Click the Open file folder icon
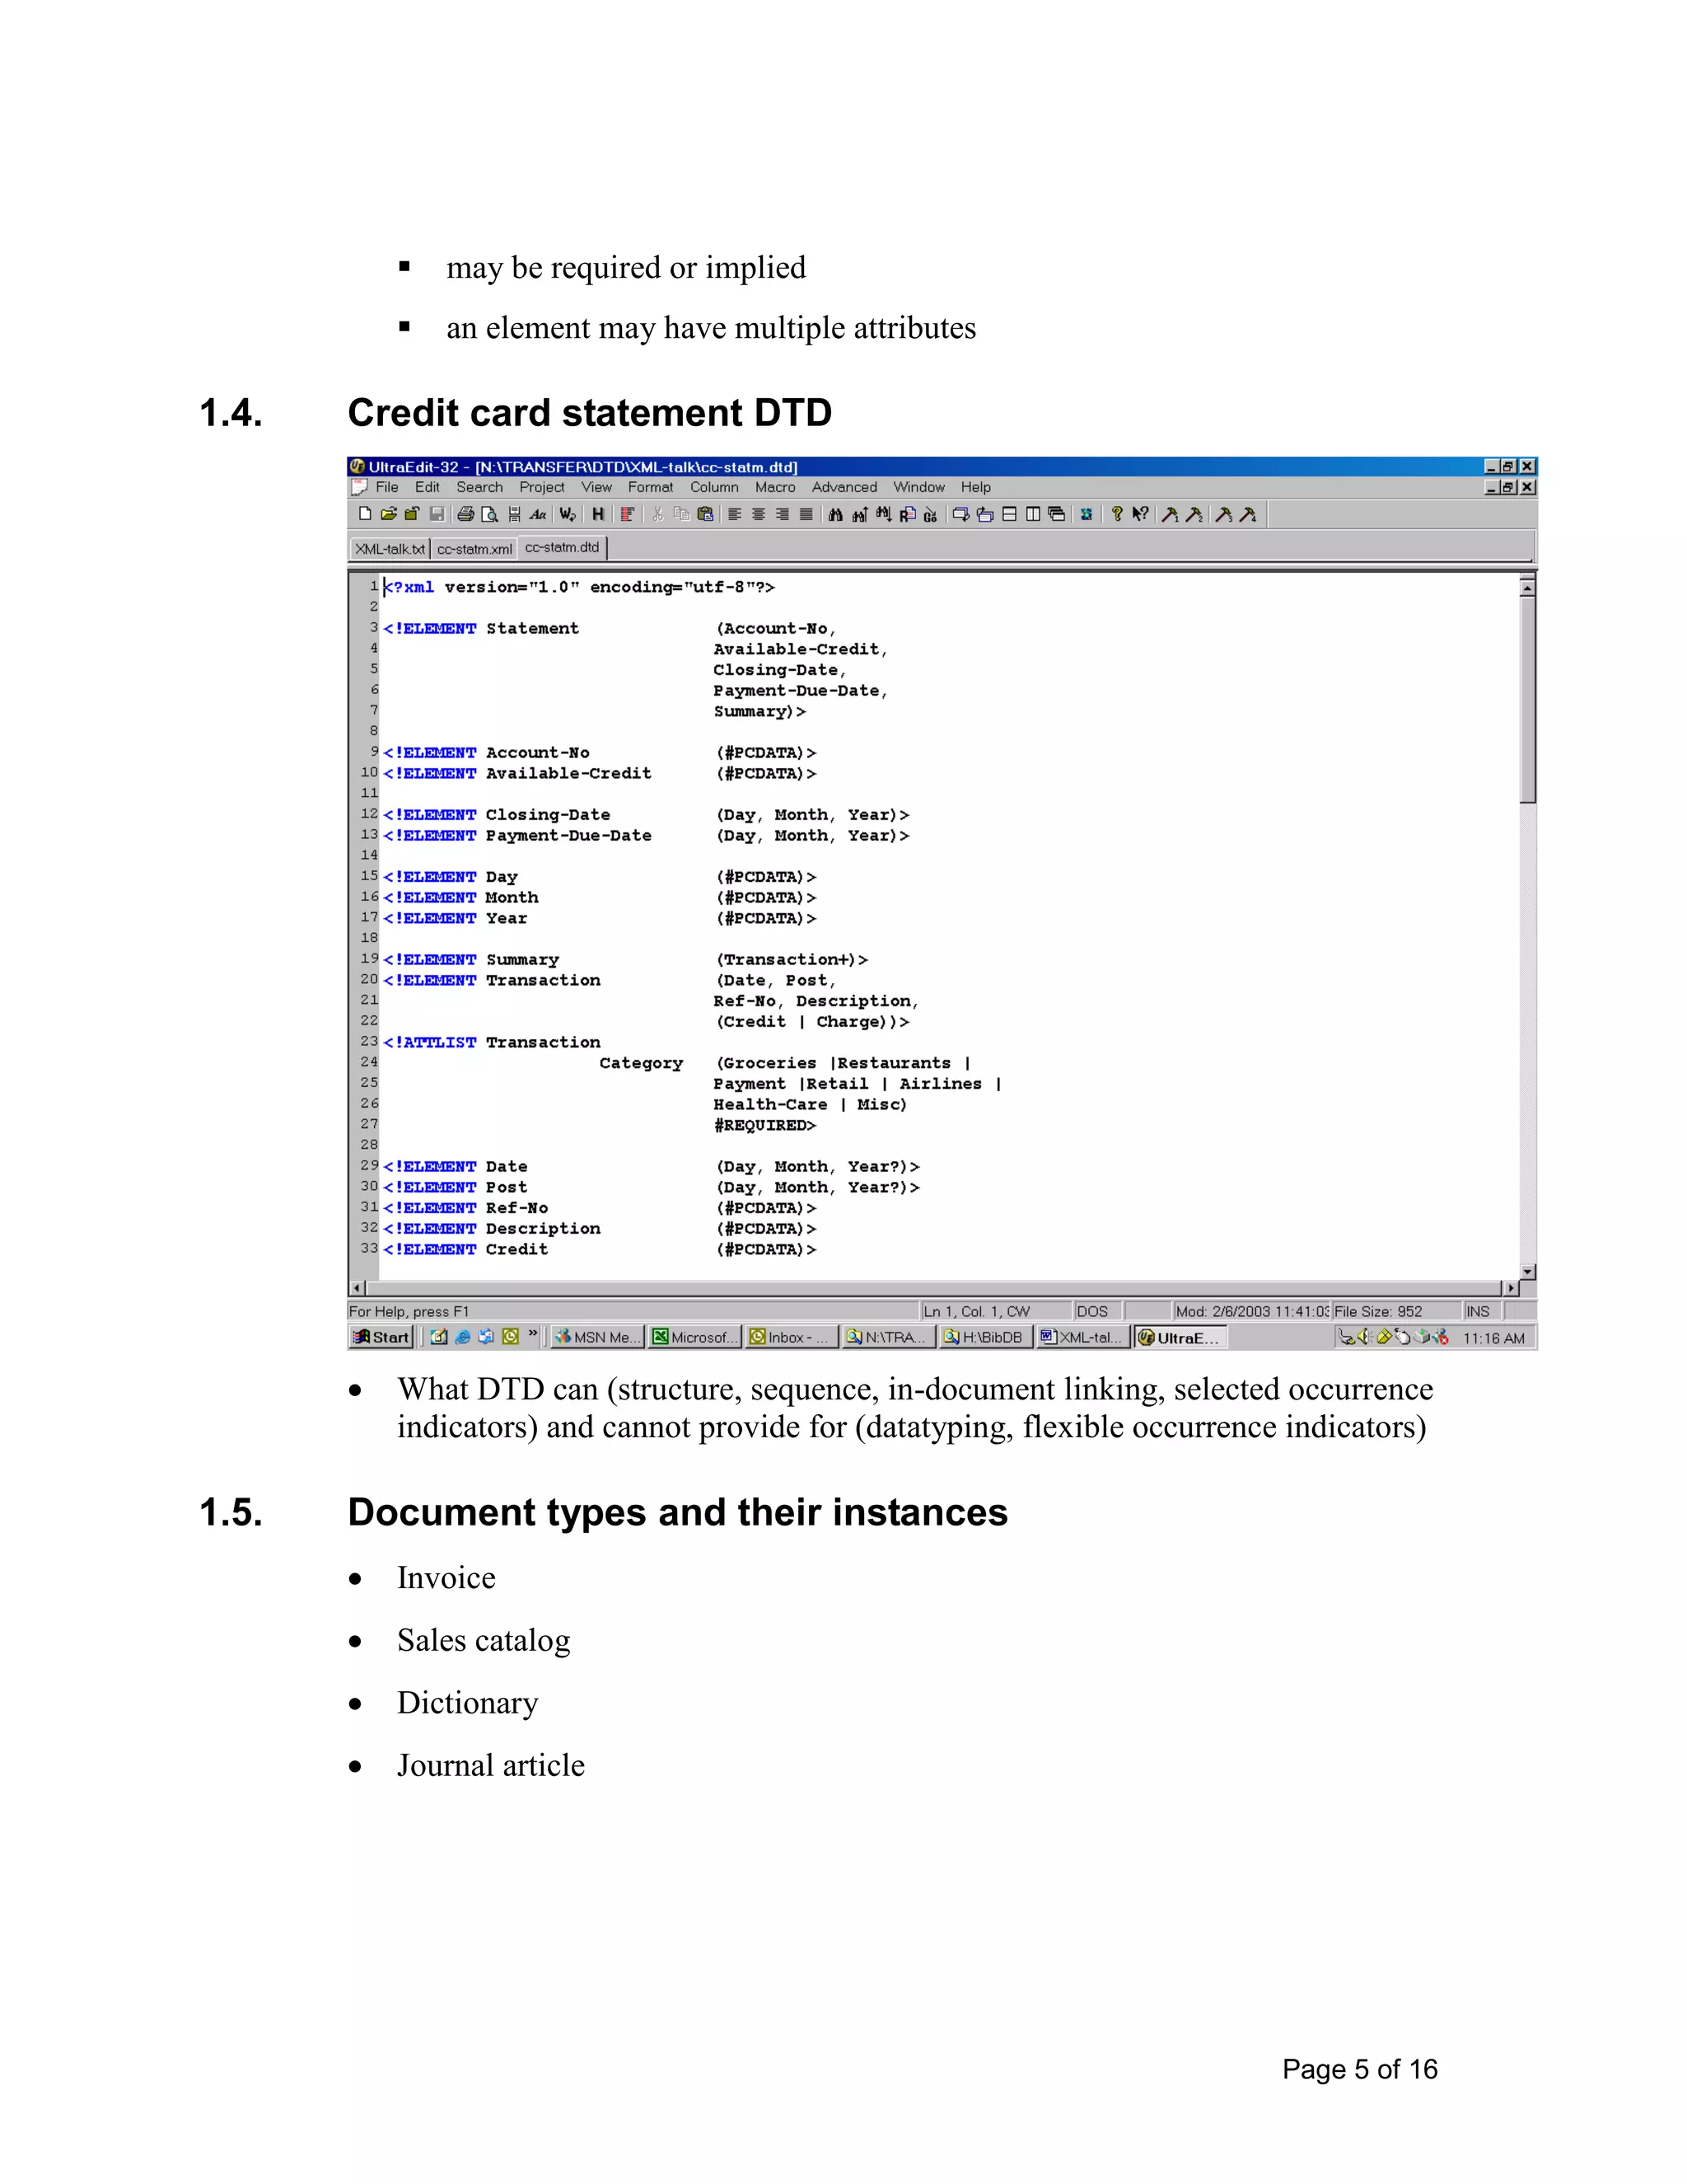Screen dimensions: 1687x2184 click(x=388, y=514)
